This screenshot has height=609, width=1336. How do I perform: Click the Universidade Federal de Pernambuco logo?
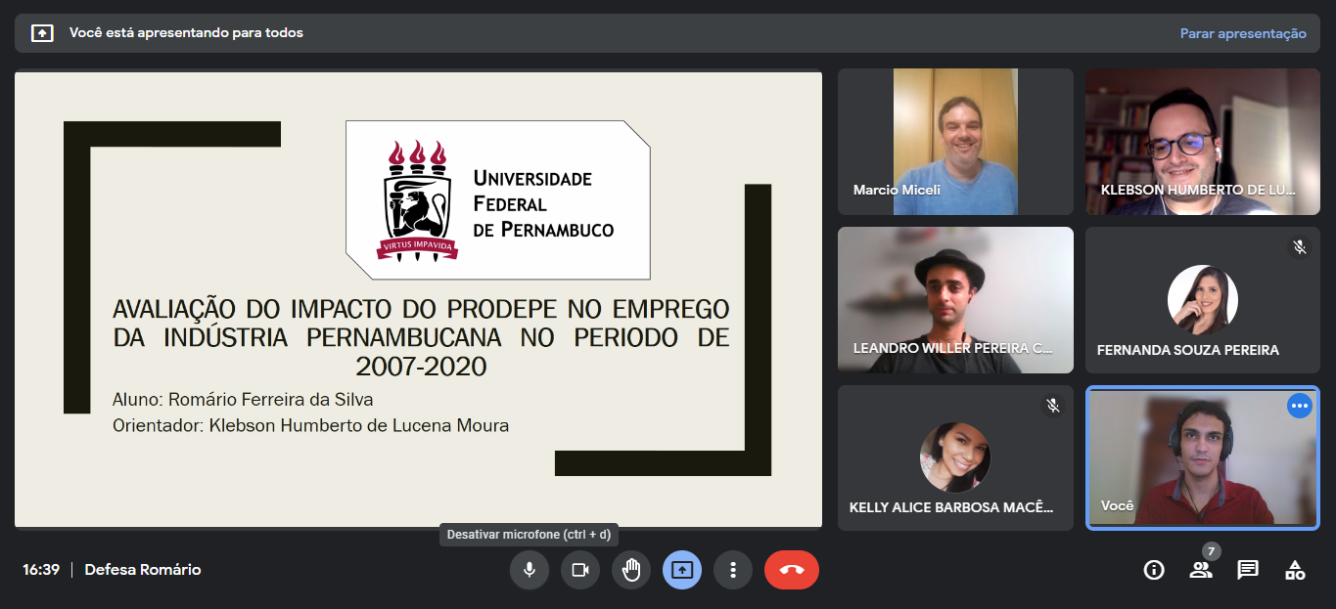tap(497, 200)
